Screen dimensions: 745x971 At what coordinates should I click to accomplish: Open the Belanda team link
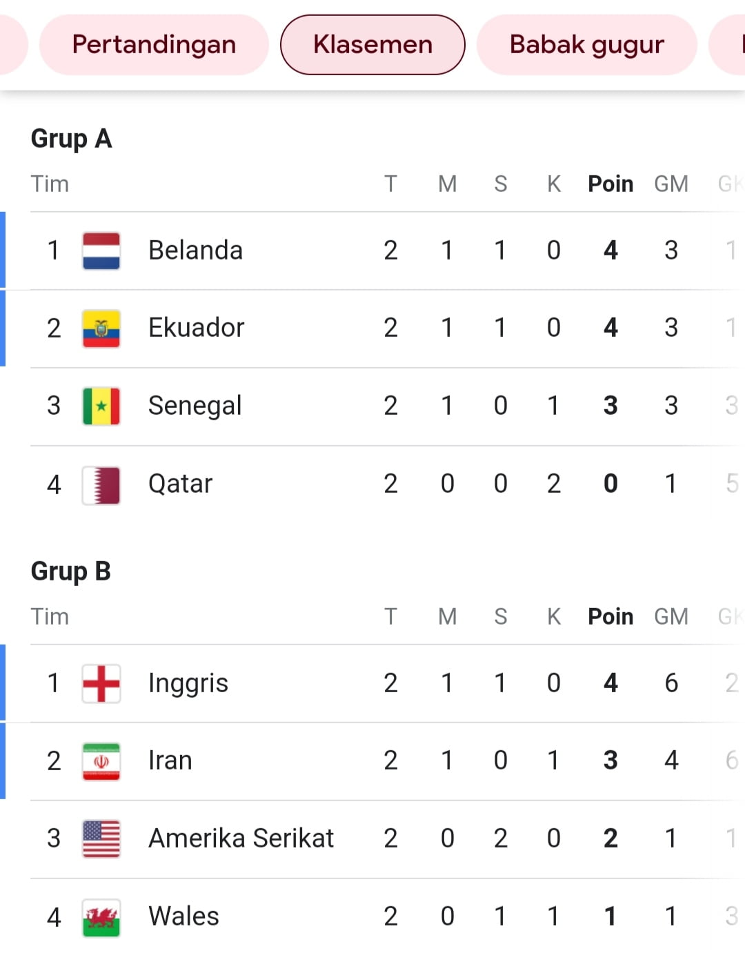click(196, 251)
